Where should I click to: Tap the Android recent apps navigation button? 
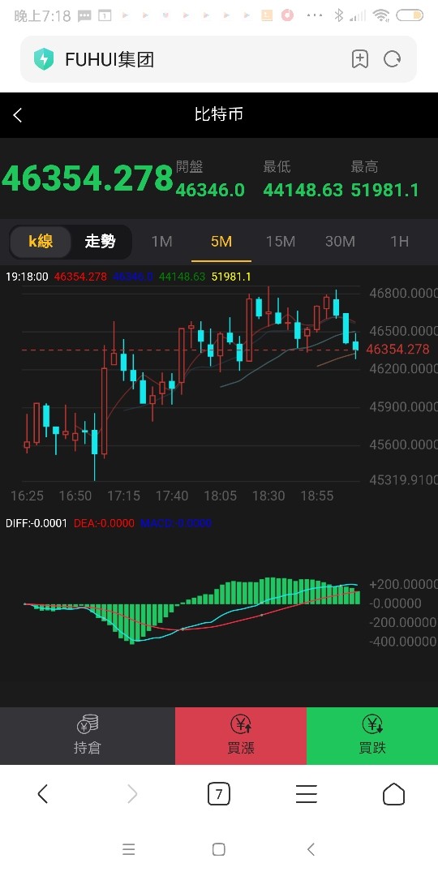(128, 849)
